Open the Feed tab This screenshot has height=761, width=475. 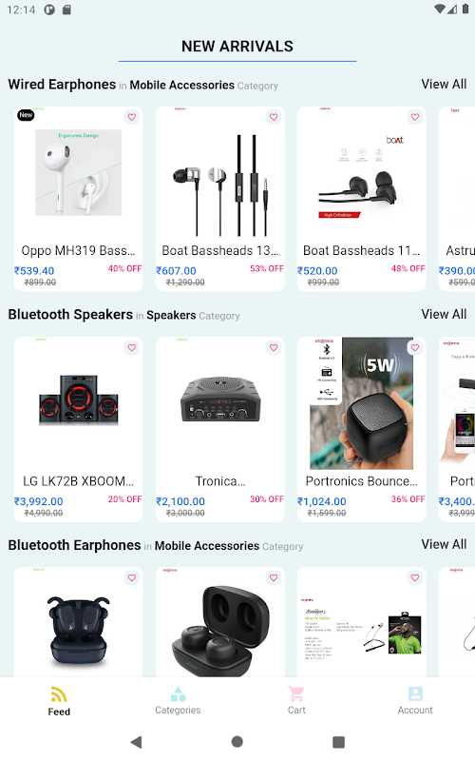59,702
